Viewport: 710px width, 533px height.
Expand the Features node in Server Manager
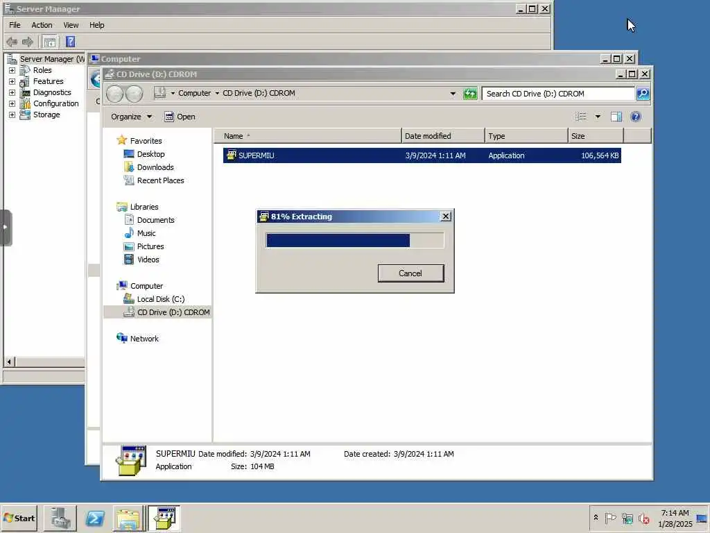(x=12, y=82)
